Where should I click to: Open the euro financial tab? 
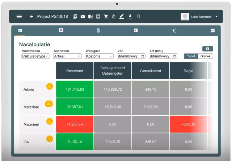tap(174, 30)
